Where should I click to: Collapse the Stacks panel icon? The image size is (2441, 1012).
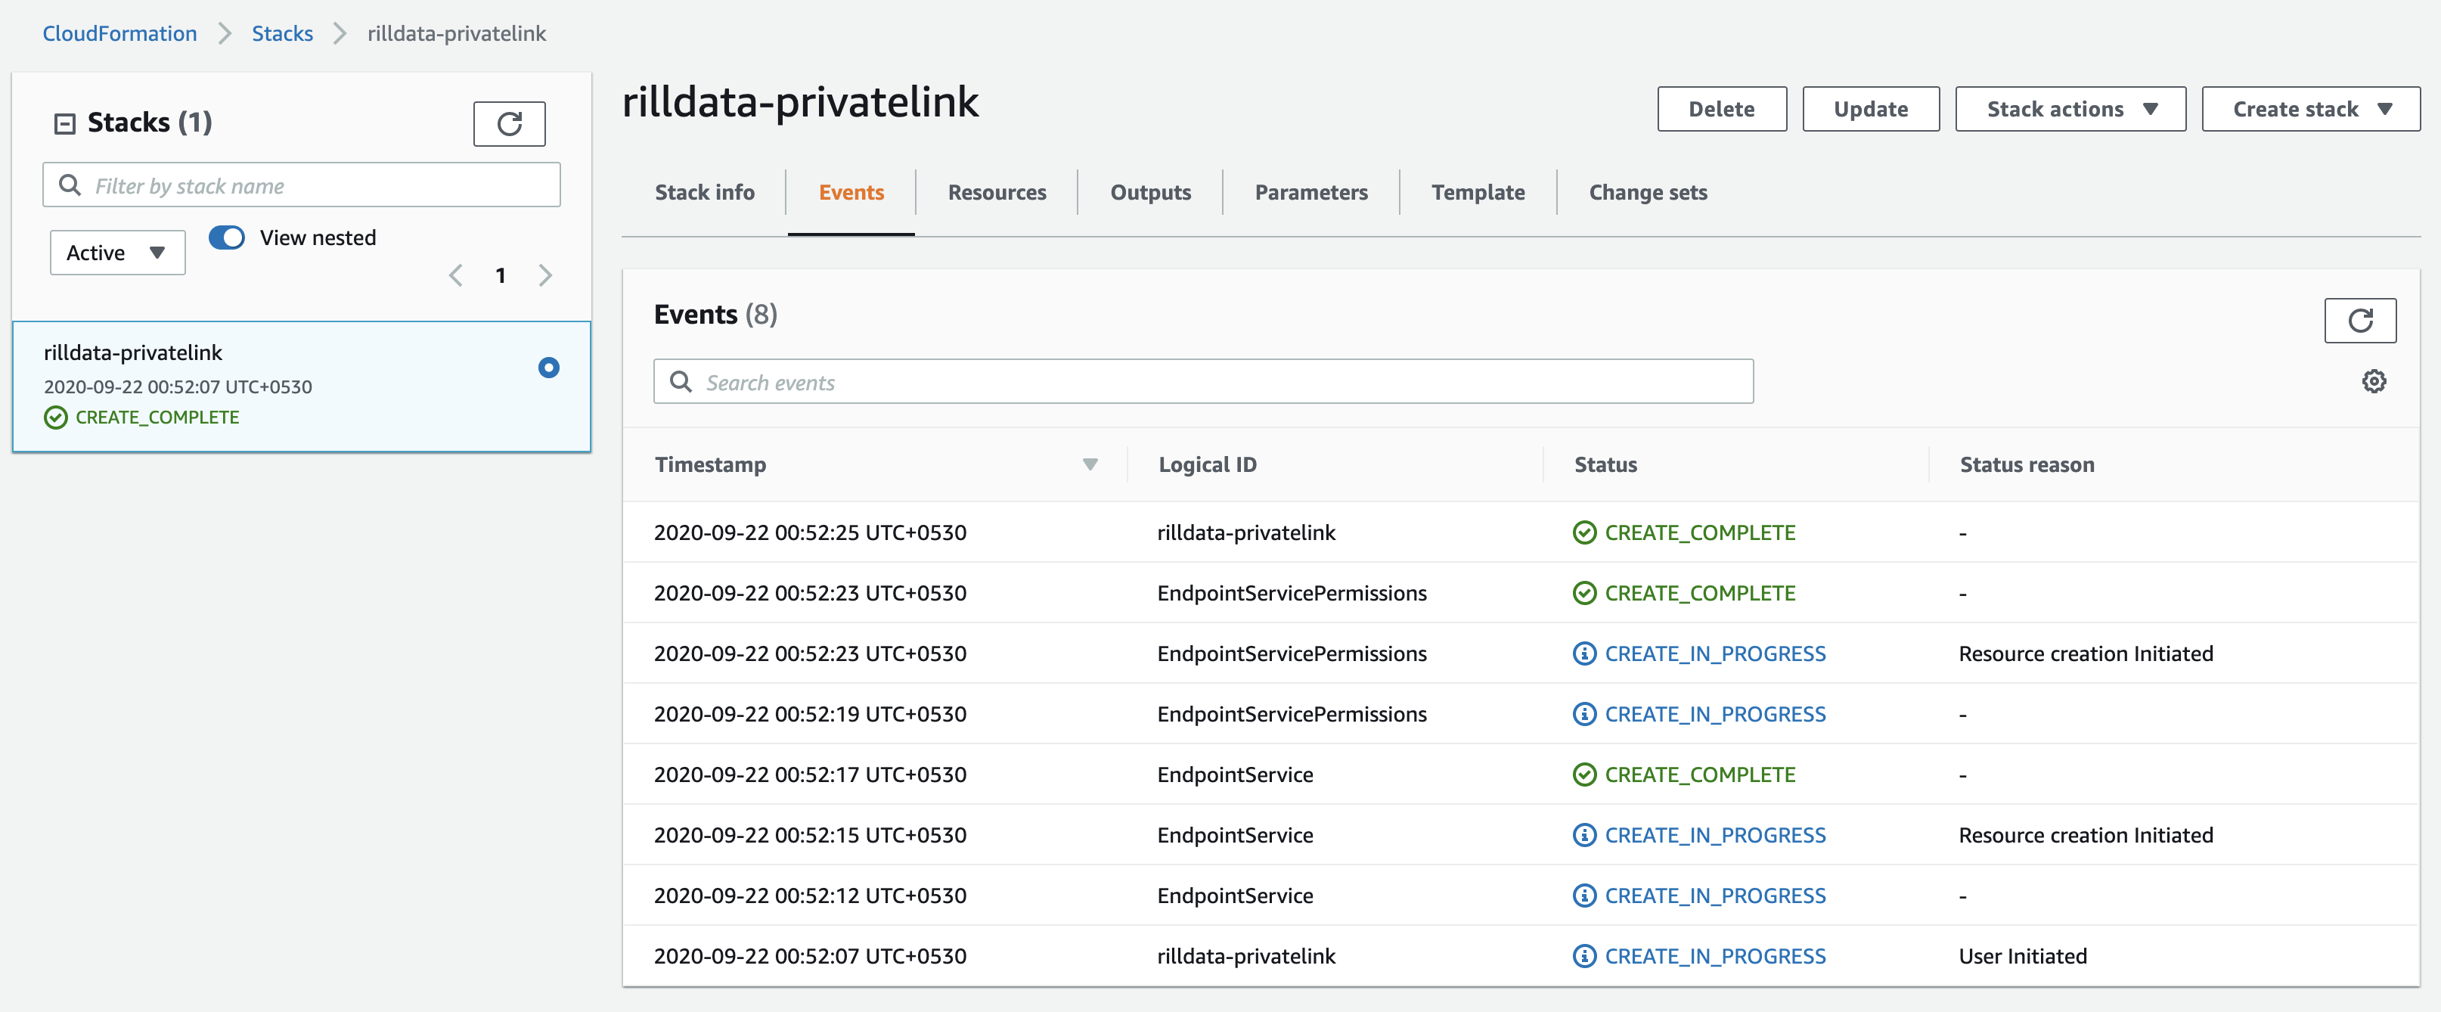pos(64,123)
